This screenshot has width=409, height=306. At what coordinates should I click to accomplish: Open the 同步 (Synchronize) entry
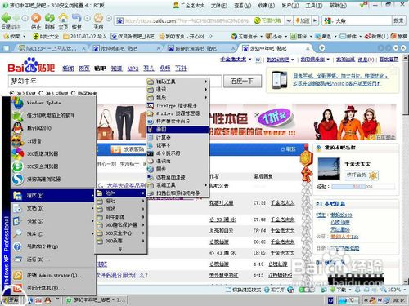(178, 169)
